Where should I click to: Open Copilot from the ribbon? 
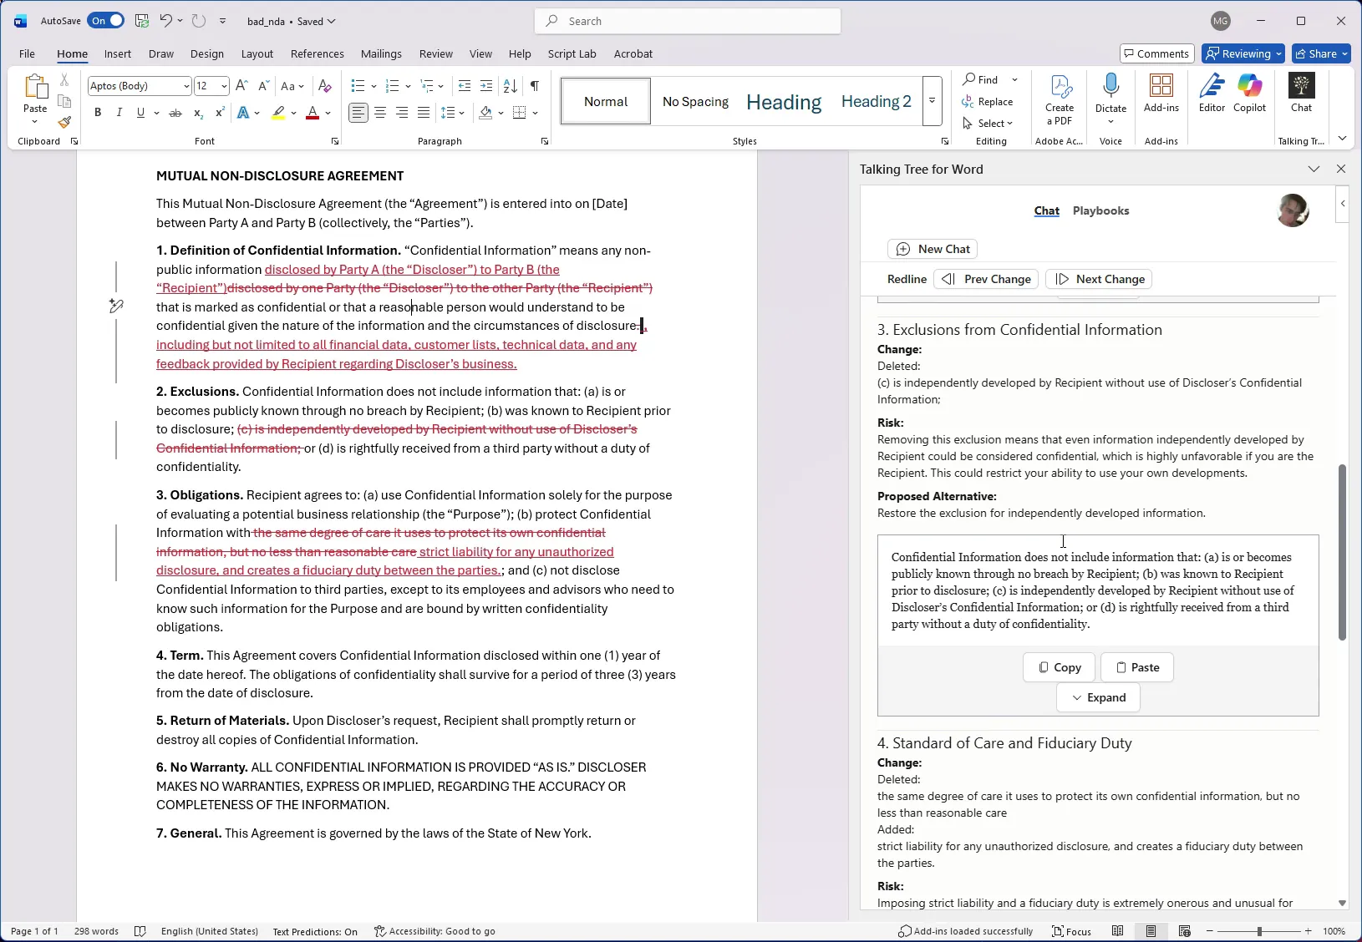click(x=1250, y=94)
